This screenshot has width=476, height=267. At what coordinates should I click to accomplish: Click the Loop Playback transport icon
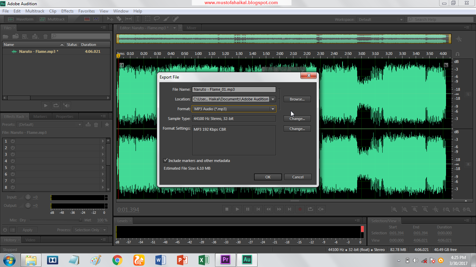[310, 209]
